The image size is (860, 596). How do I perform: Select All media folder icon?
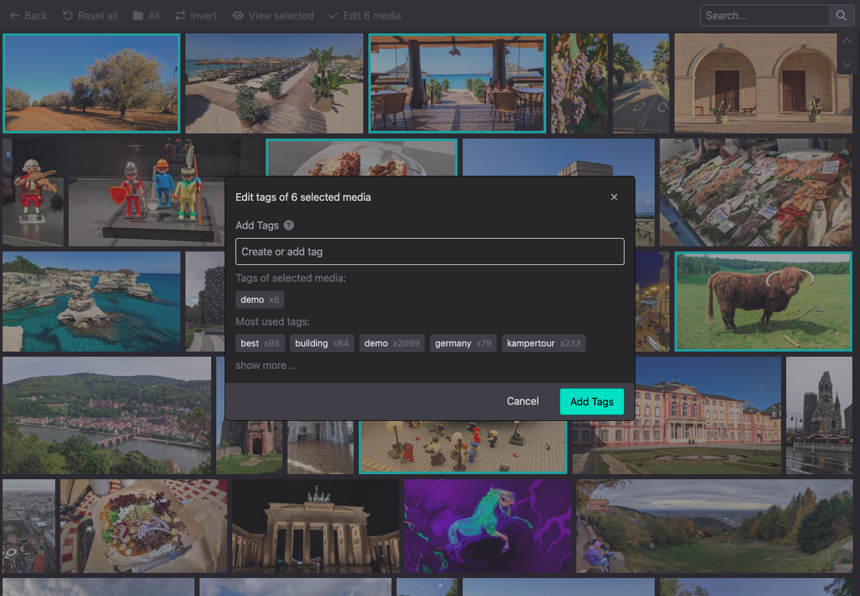tap(138, 15)
